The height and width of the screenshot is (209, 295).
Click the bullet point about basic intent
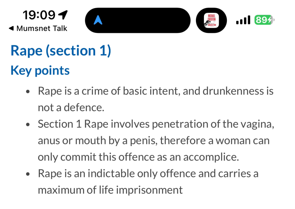(x=156, y=91)
